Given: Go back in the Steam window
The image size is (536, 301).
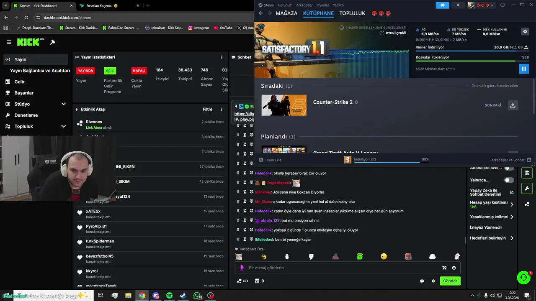Looking at the screenshot, I should coord(260,13).
